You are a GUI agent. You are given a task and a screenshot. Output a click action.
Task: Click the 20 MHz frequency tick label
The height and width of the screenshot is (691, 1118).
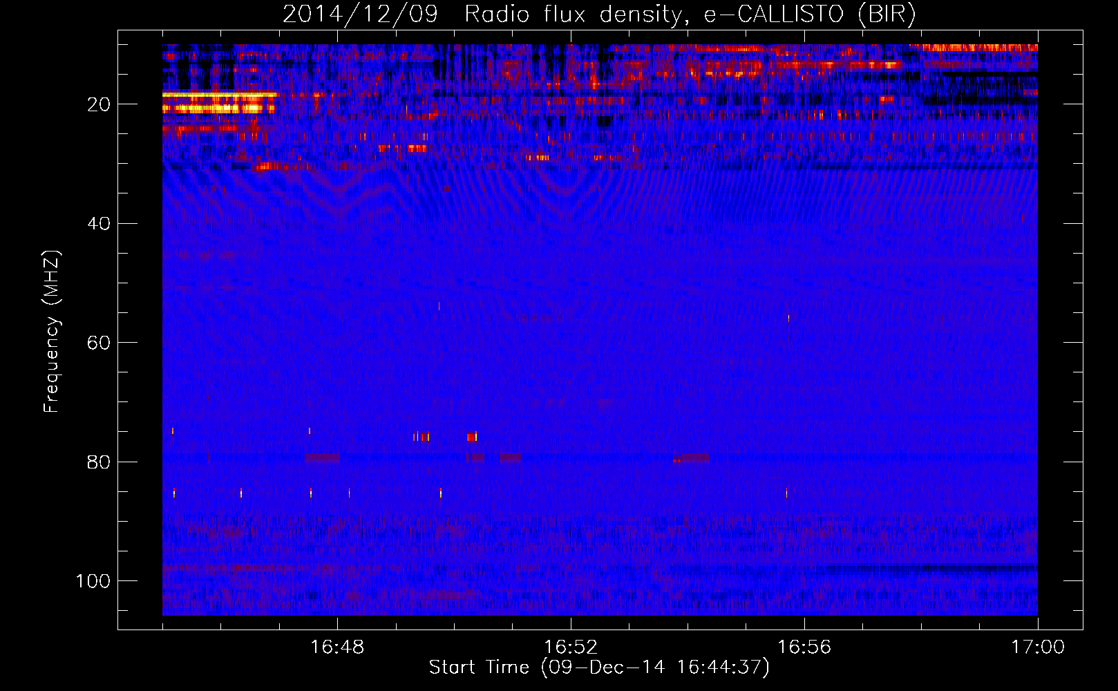pos(99,104)
